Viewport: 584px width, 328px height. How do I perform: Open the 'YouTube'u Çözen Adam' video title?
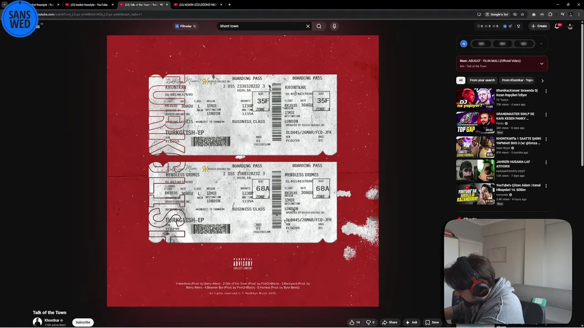coord(518,188)
